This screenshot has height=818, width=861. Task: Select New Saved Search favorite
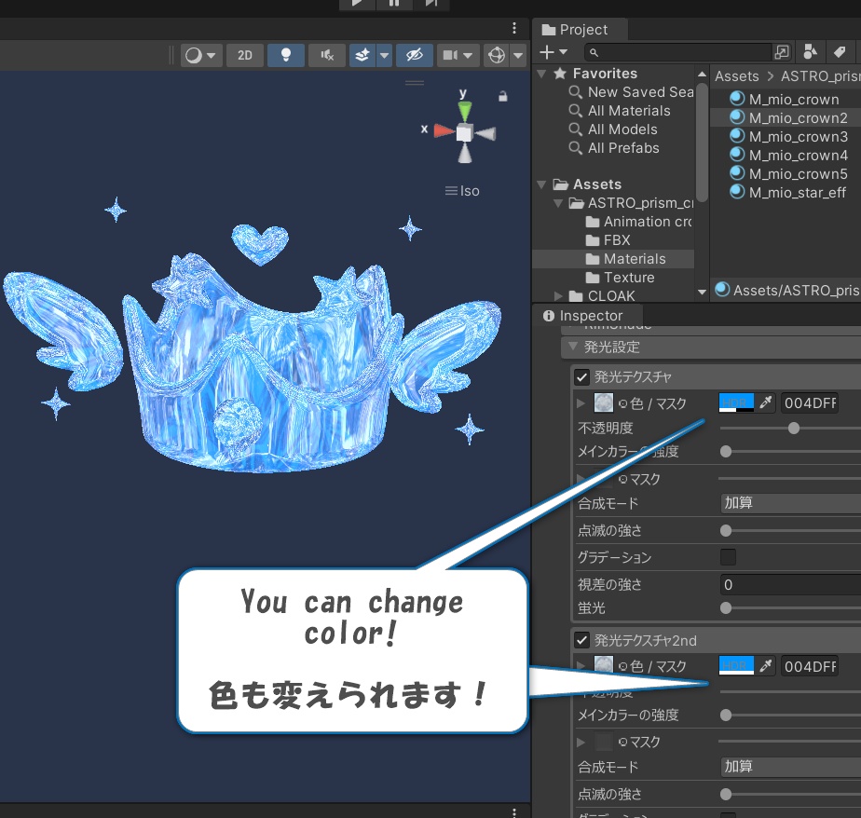point(632,92)
